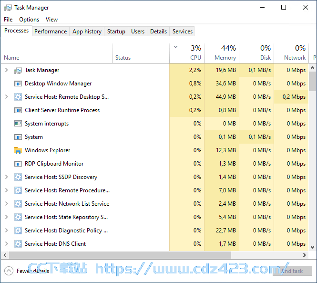
Task: Click the System interrupts icon
Action: click(x=18, y=124)
